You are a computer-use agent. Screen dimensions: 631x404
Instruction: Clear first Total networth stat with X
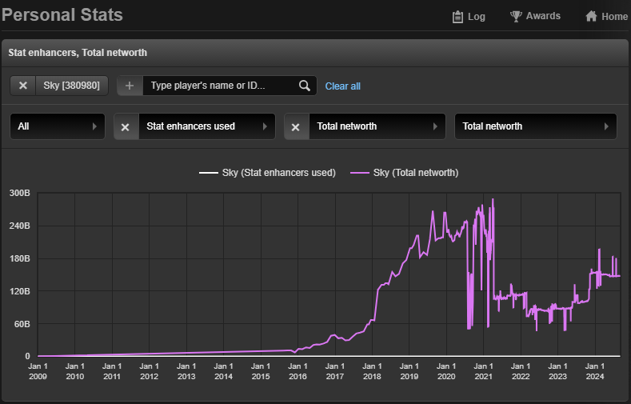tap(296, 126)
